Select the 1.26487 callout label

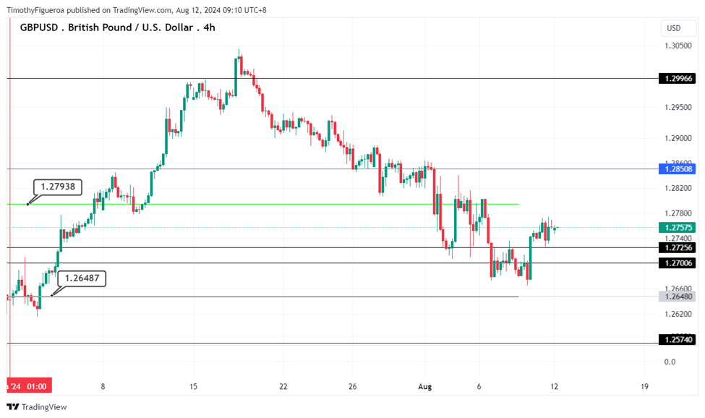[82, 278]
